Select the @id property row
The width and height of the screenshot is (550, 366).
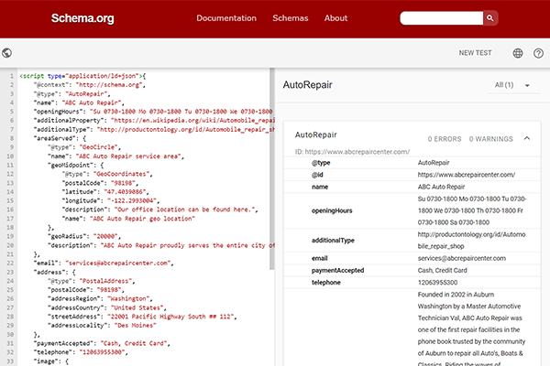click(412, 175)
